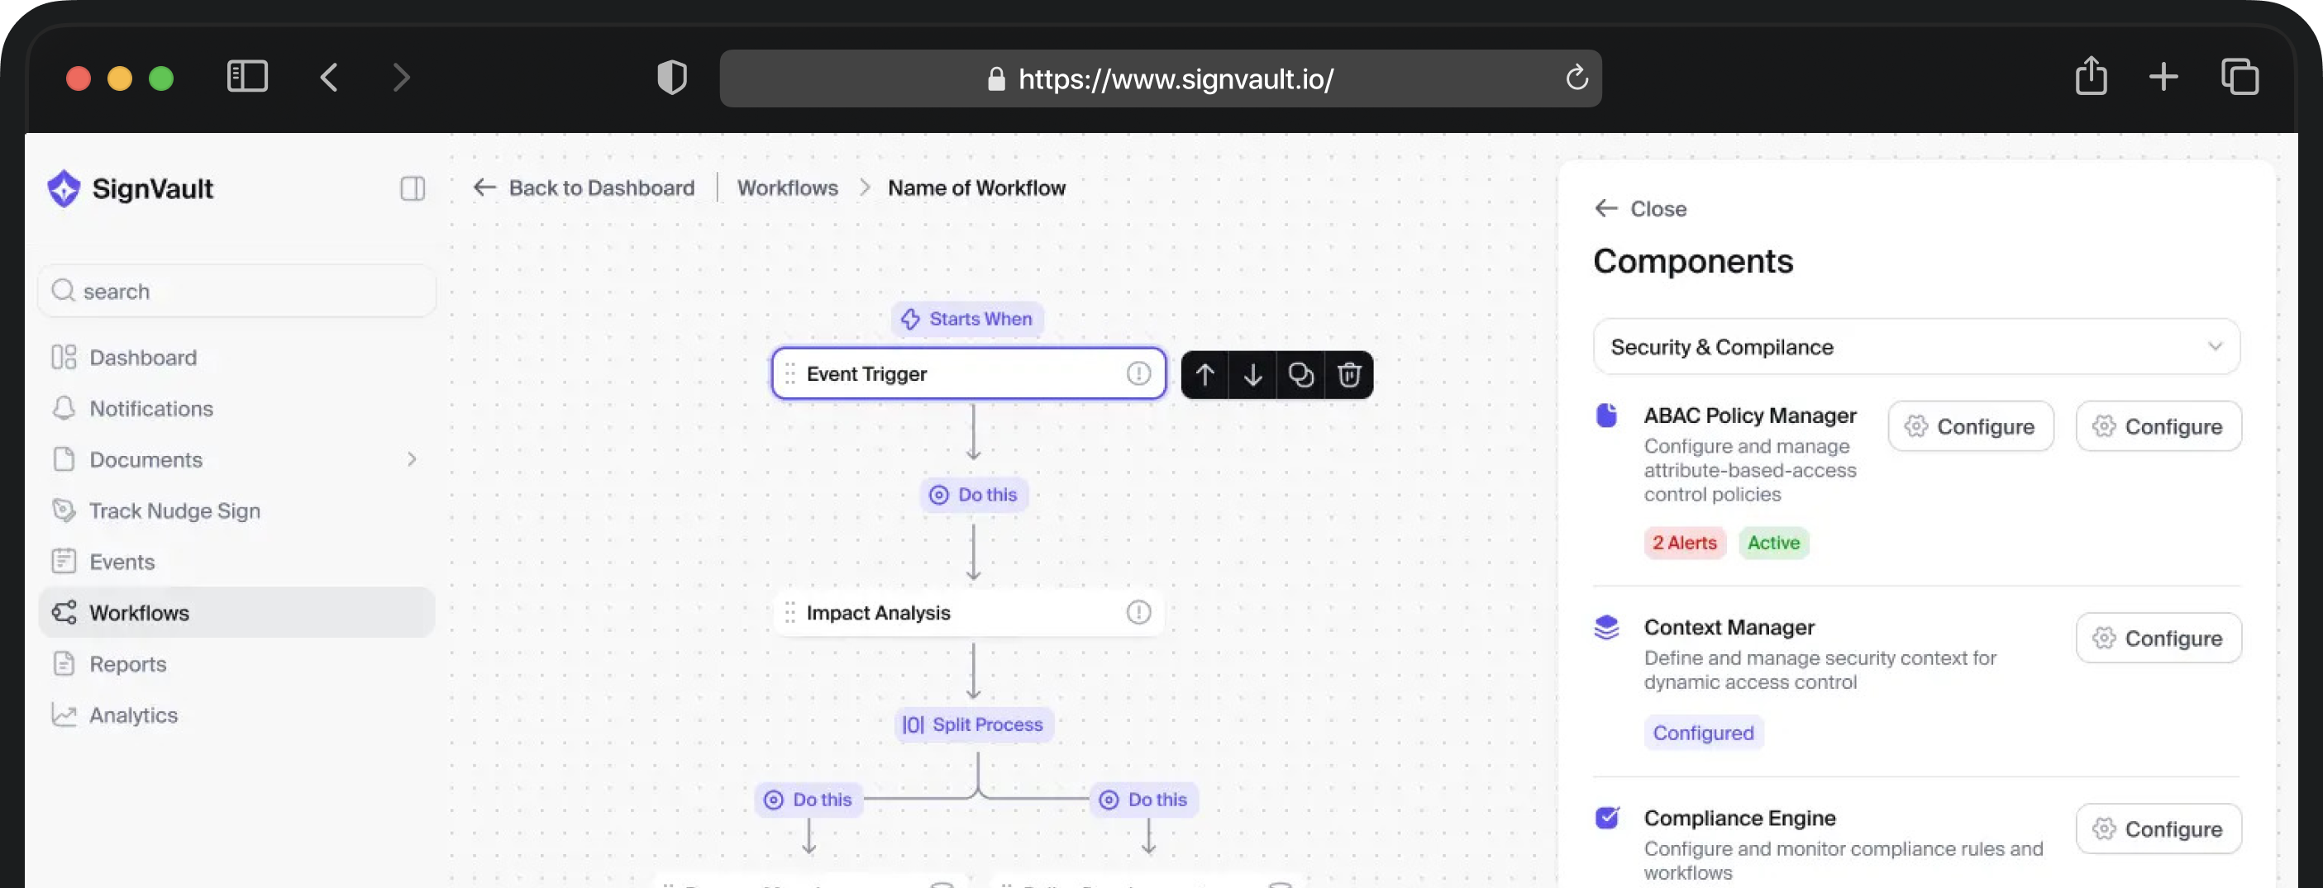The width and height of the screenshot is (2323, 888).
Task: Toggle the browser sidebar view
Action: pyautogui.click(x=247, y=77)
